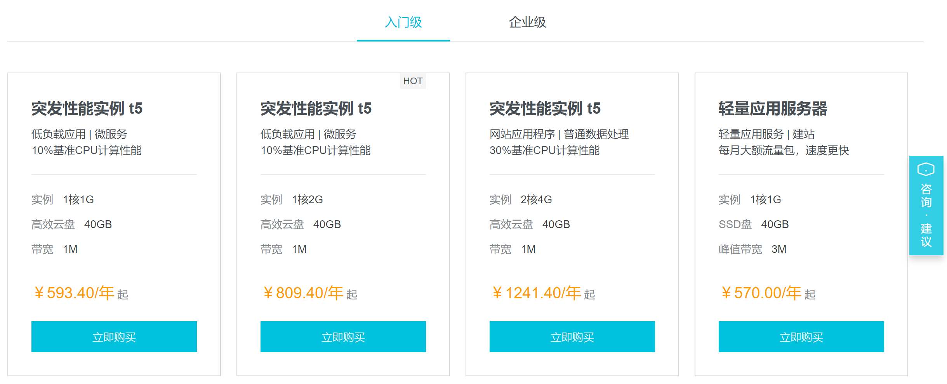Open the 突发性能实例 t5 title with 1核1G
This screenshot has height=384, width=947.
[87, 108]
